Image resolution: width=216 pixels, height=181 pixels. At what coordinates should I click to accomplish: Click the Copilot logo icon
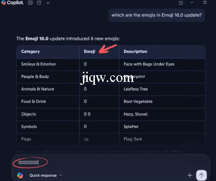point(3,3)
